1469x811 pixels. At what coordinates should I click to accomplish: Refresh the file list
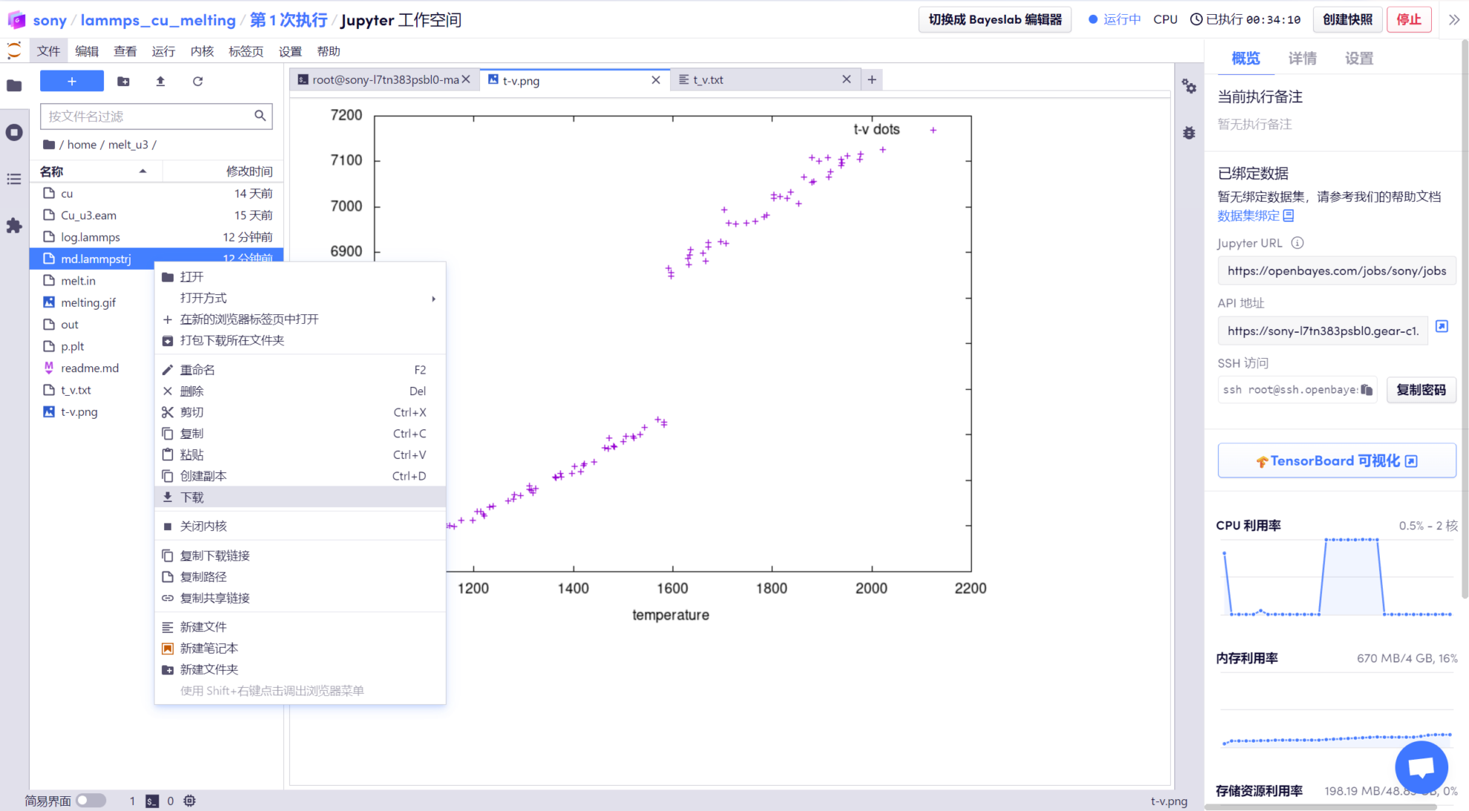(197, 82)
